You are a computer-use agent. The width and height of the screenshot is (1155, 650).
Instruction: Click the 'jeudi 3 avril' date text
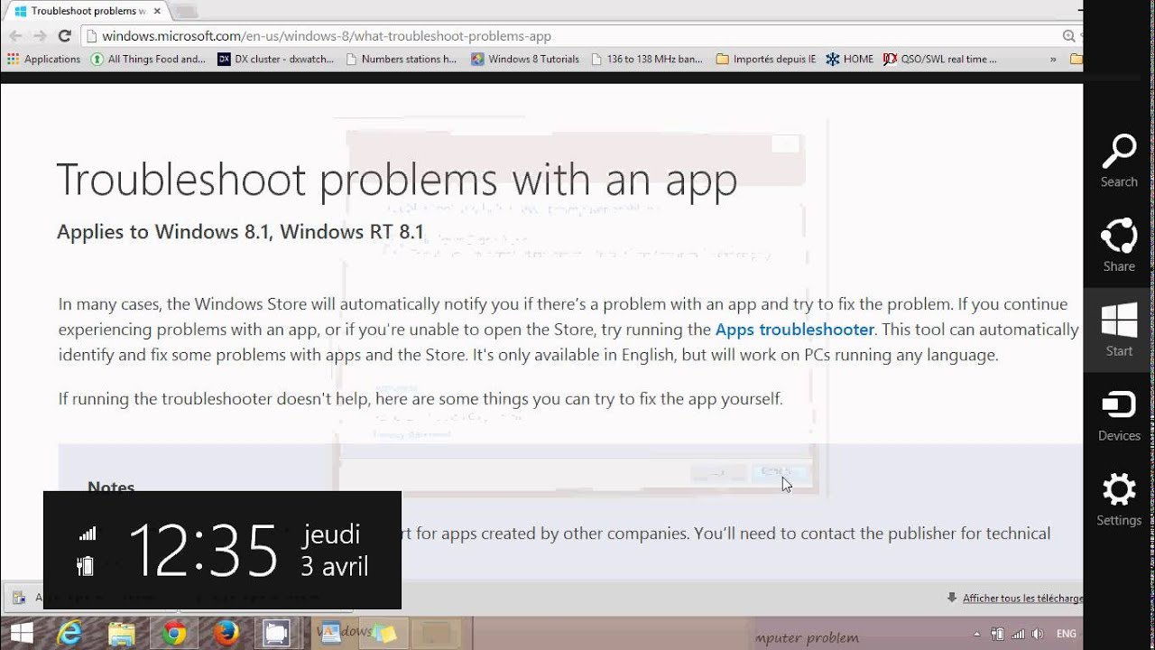335,550
